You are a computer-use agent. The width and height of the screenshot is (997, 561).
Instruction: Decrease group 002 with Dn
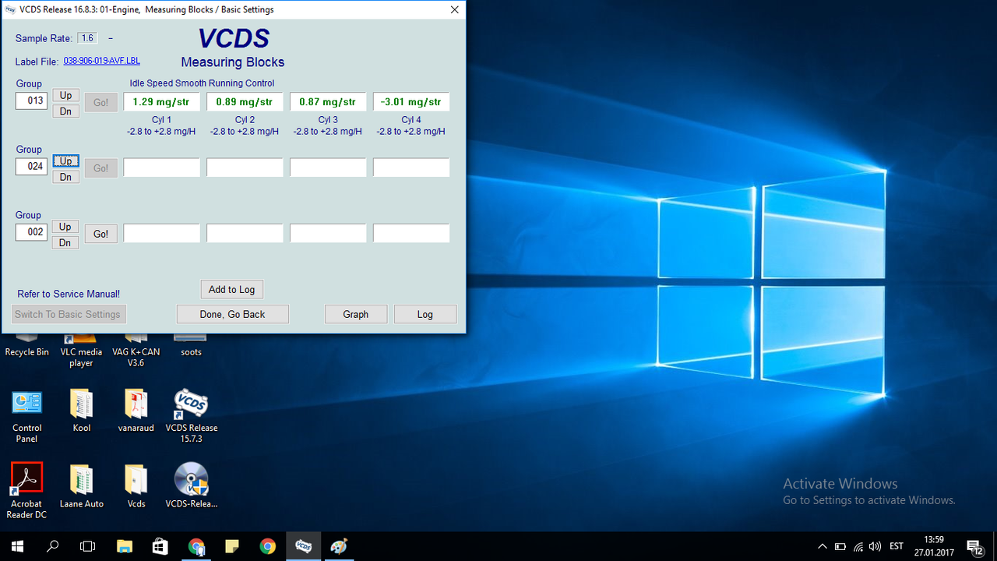[66, 242]
